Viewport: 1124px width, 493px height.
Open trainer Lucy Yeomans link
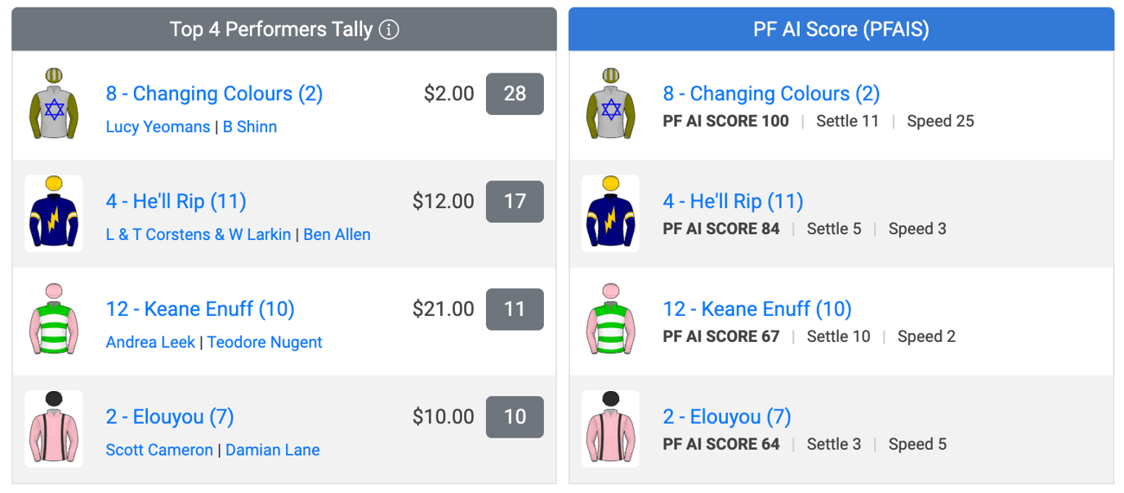(157, 127)
